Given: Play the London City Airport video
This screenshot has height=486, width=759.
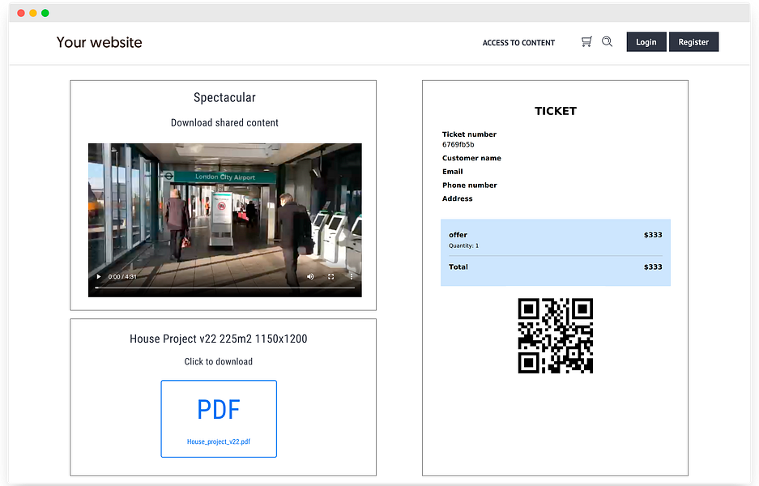Looking at the screenshot, I should click(99, 277).
